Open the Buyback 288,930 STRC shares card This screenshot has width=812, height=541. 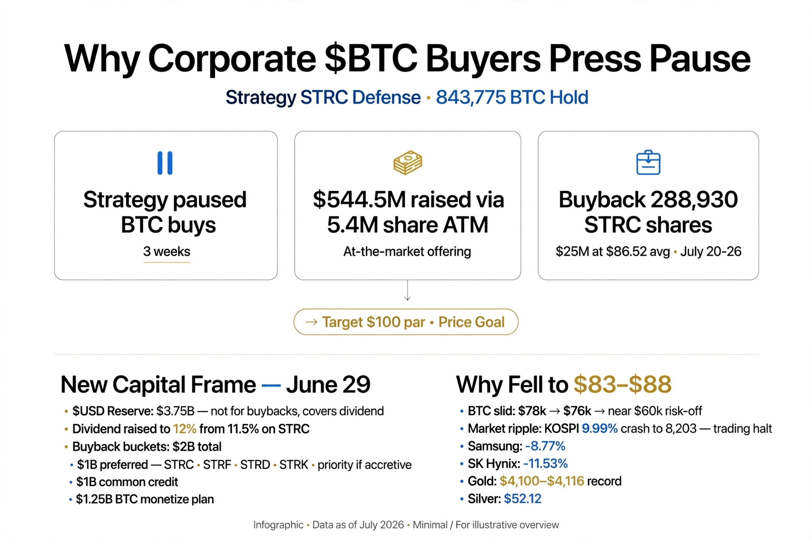(x=648, y=205)
